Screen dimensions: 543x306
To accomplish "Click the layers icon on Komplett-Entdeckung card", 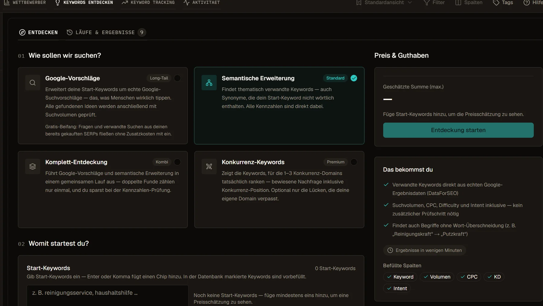I will 33,166.
